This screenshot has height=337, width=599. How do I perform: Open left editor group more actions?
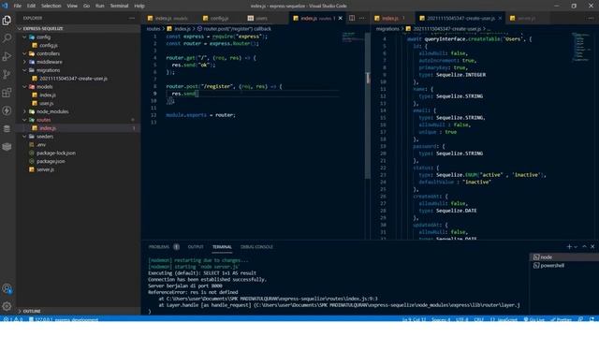(362, 18)
